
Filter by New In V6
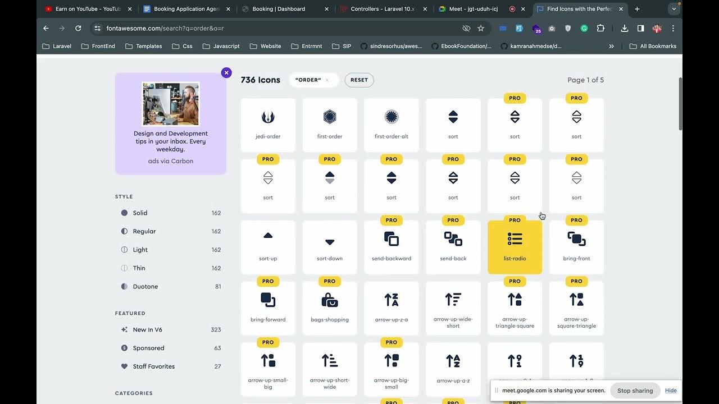pos(171,329)
